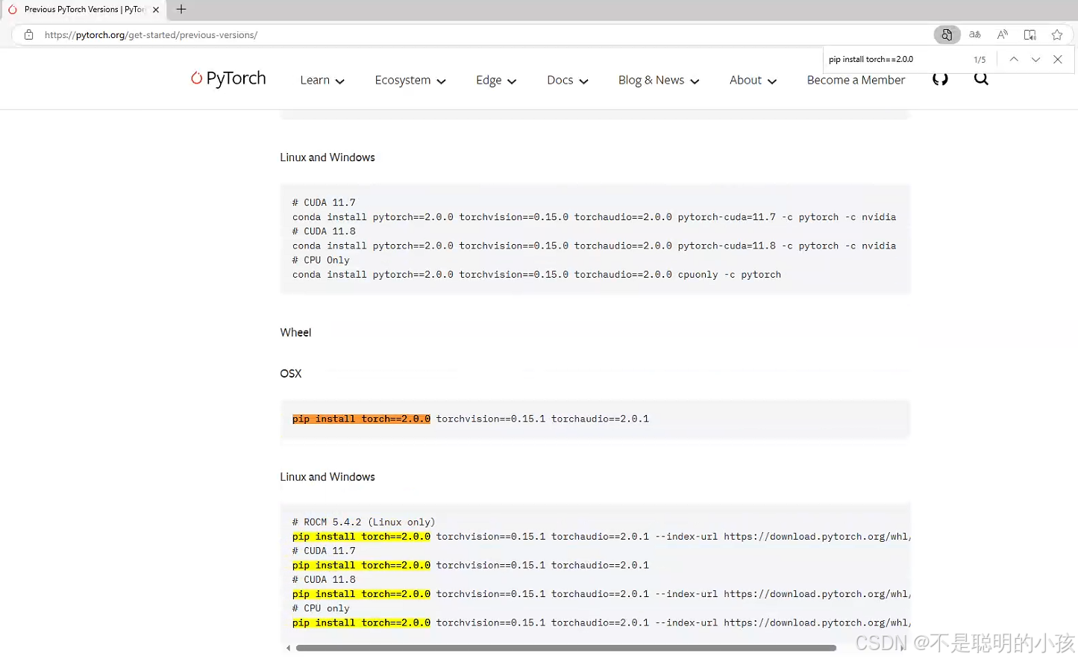
Task: Click conda install line with pytorch-cuda=11.7
Action: click(594, 217)
